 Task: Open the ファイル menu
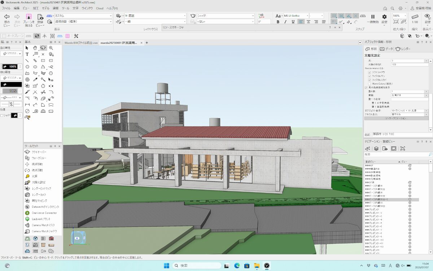tap(6, 8)
